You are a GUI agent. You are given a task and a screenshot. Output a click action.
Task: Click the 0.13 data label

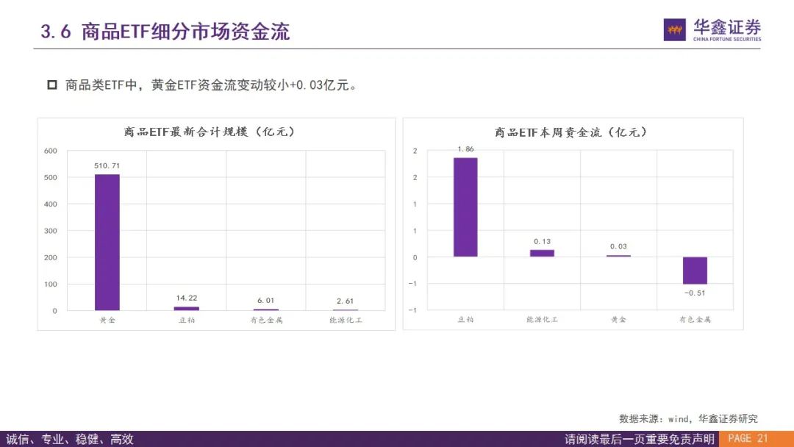(x=542, y=242)
